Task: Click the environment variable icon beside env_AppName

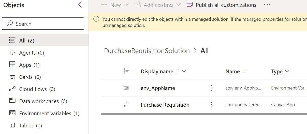Action: 126,88
